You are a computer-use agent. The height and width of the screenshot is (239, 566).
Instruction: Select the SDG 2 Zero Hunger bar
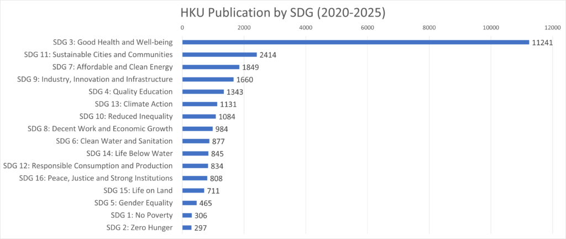pos(187,227)
